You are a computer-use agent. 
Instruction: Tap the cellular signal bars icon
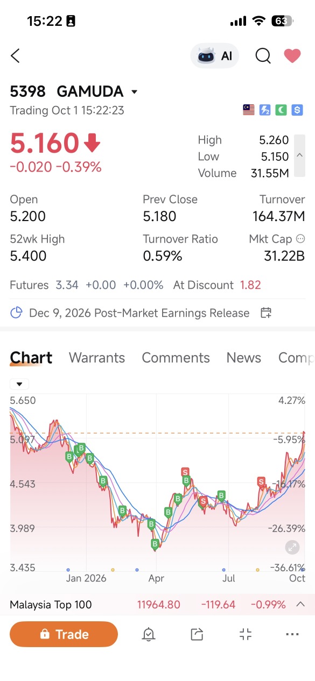point(238,21)
